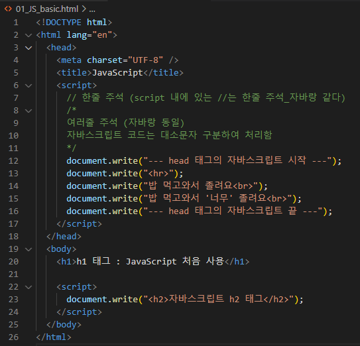Click the "UTF-8" charset value
The width and height of the screenshot is (360, 346).
pyautogui.click(x=145, y=60)
